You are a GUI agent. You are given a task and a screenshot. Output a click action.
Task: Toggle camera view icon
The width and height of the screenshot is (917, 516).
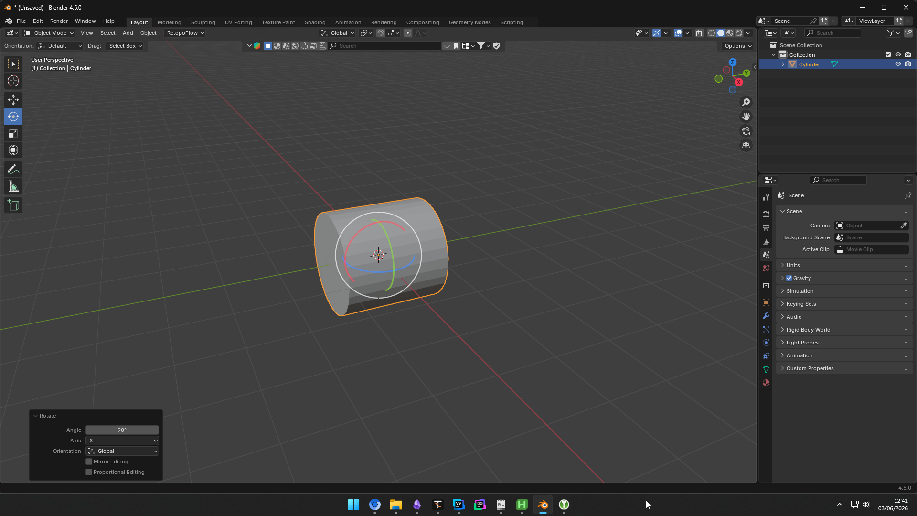tap(746, 131)
